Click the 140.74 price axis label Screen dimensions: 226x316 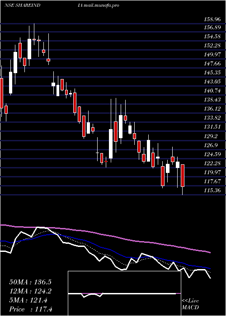click(212, 91)
